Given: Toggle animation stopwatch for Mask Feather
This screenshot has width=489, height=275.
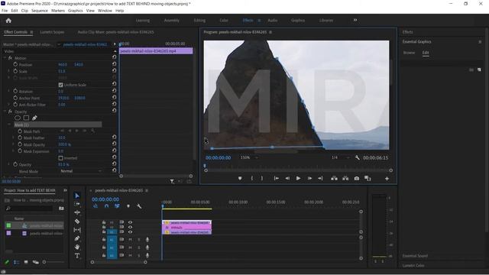Looking at the screenshot, I should [20, 137].
